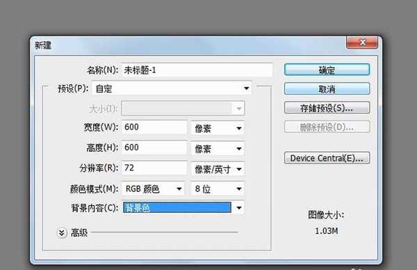The image size is (417, 270).
Task: Close the 新建 dialog window
Action: [362, 42]
